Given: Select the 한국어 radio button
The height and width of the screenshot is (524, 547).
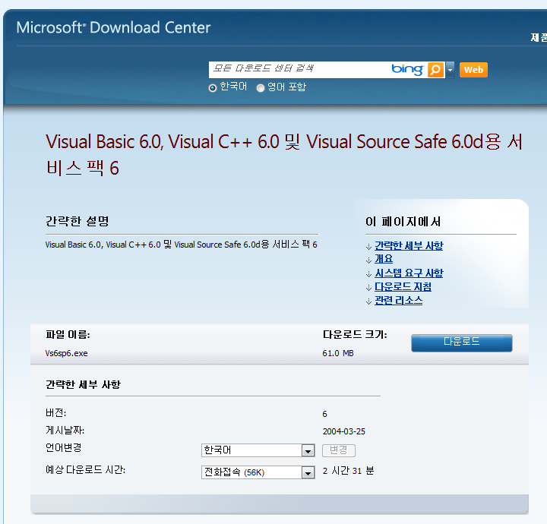Looking at the screenshot, I should [x=213, y=88].
